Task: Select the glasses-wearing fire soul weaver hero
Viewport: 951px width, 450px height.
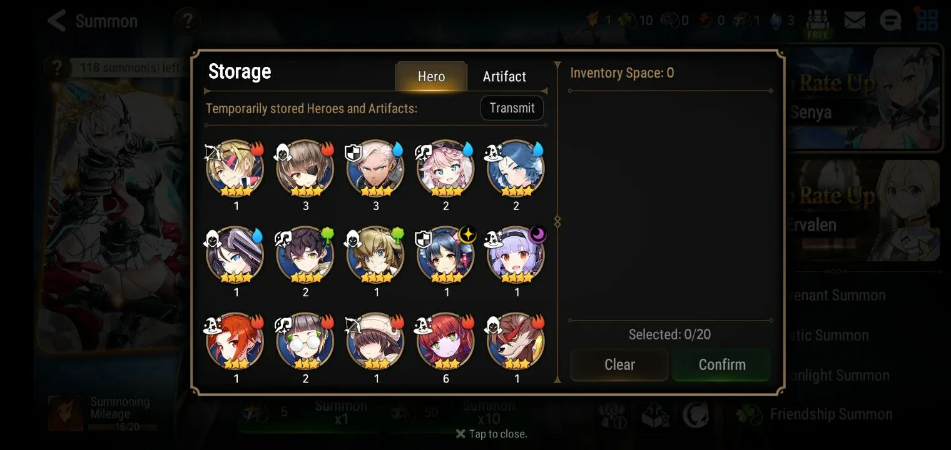Action: click(x=305, y=342)
